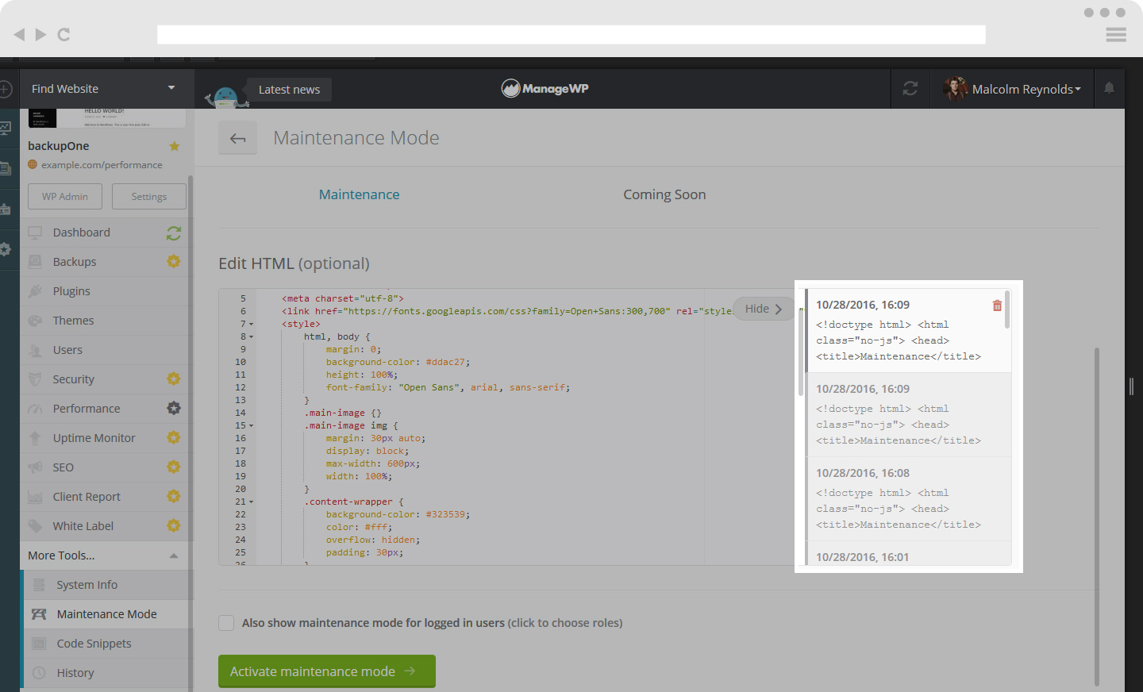Screen dimensions: 1143x692
Task: Select the 10/28/2016, 16:01 revision
Action: [909, 554]
